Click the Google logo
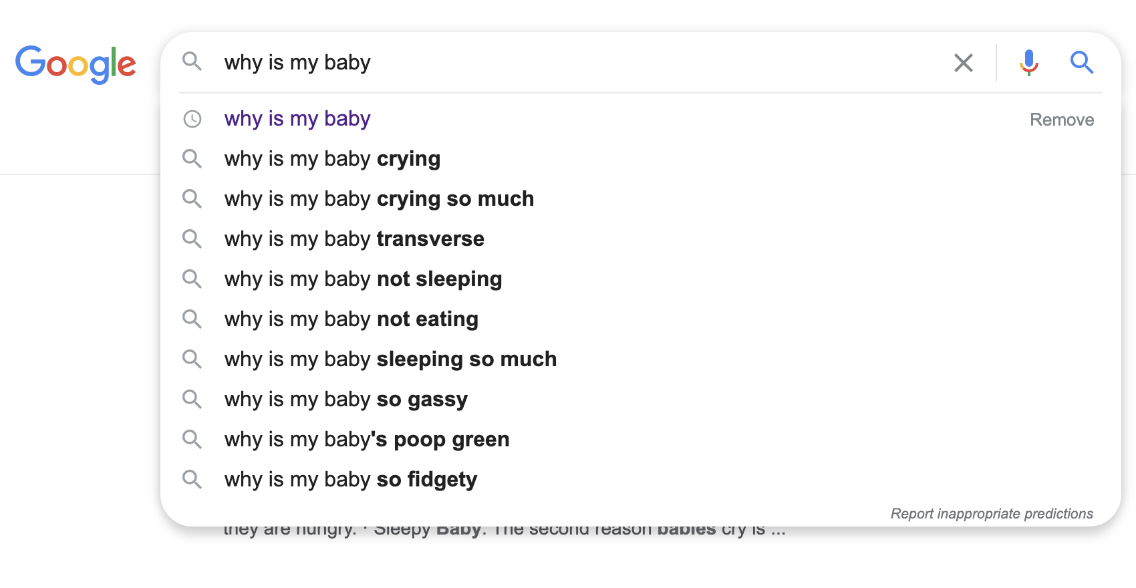Image resolution: width=1136 pixels, height=588 pixels. pos(76,64)
